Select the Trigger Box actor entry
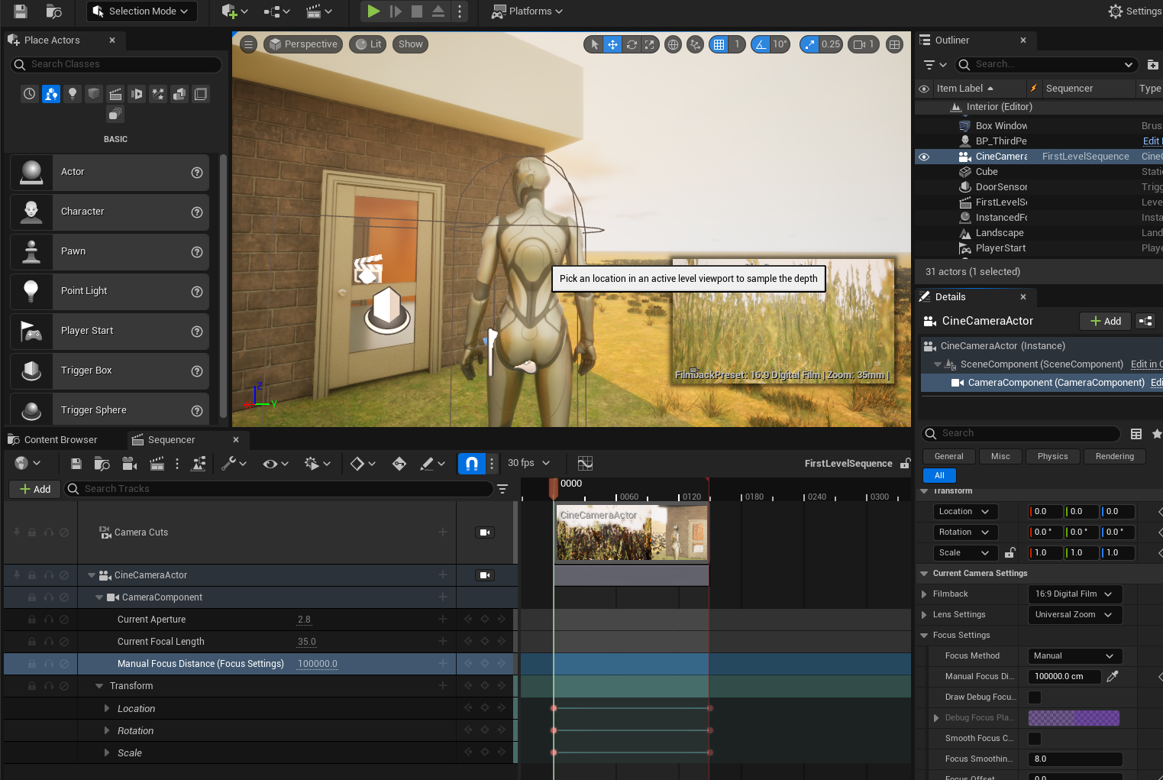Image resolution: width=1163 pixels, height=780 pixels. [x=109, y=371]
